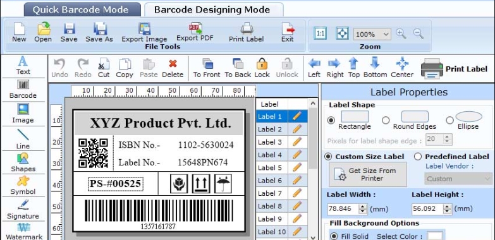Switch to Barcode Designing Mode tab
The height and width of the screenshot is (240, 495).
pos(214,9)
